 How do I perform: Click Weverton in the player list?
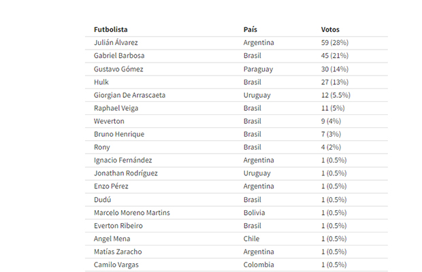pos(109,121)
